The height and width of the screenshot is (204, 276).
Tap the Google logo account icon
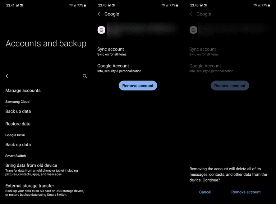click(101, 30)
